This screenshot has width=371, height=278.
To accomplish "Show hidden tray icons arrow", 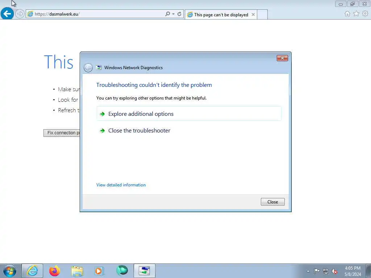I will 308,271.
